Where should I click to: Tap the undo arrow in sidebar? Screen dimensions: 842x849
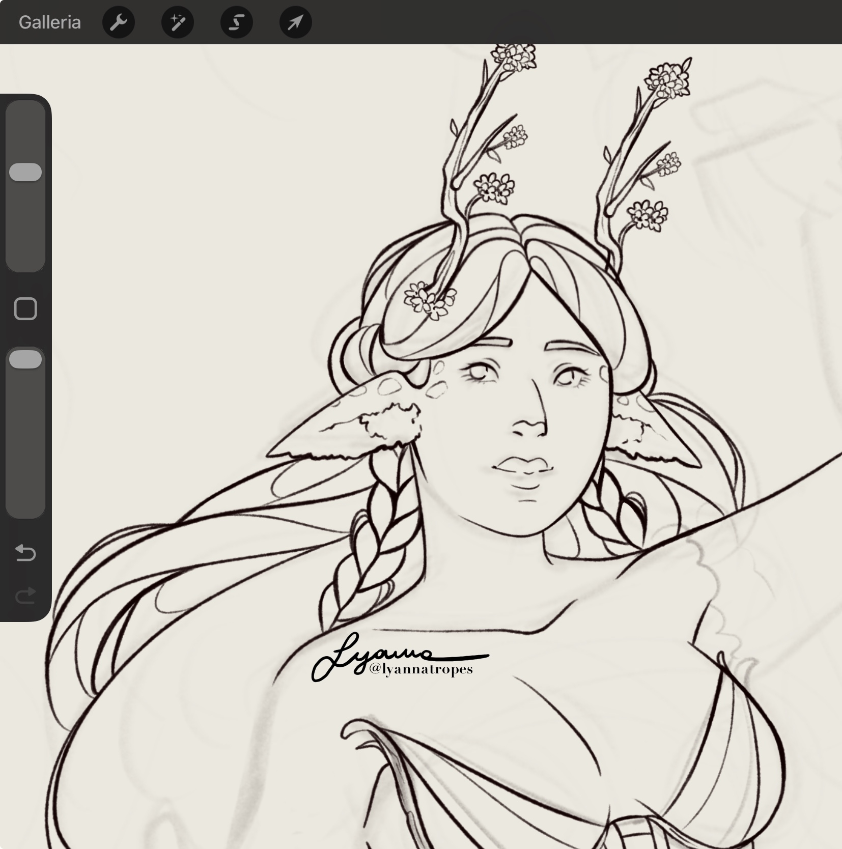(25, 552)
